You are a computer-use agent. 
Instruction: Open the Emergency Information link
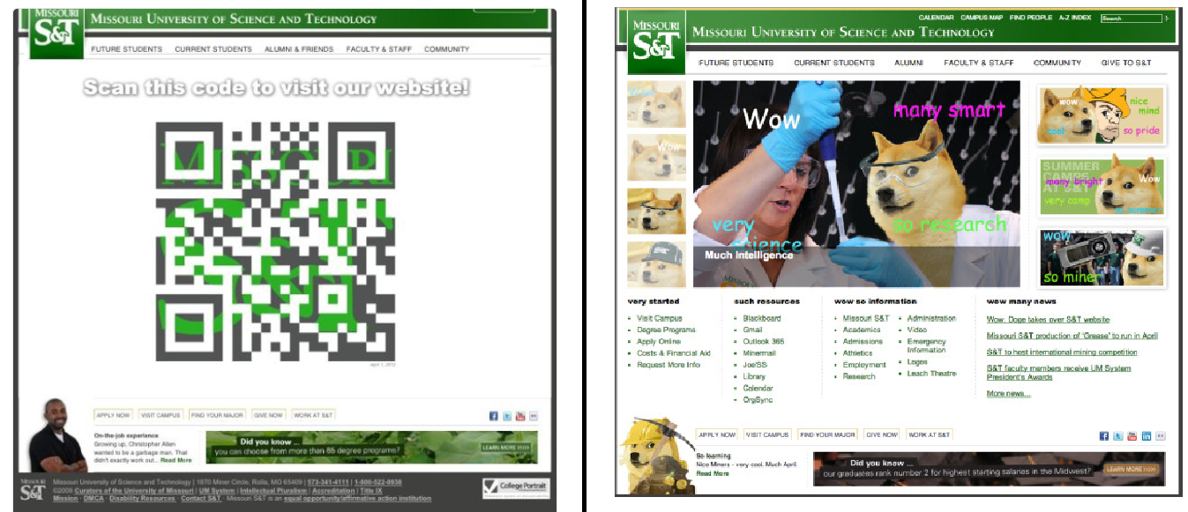926,345
